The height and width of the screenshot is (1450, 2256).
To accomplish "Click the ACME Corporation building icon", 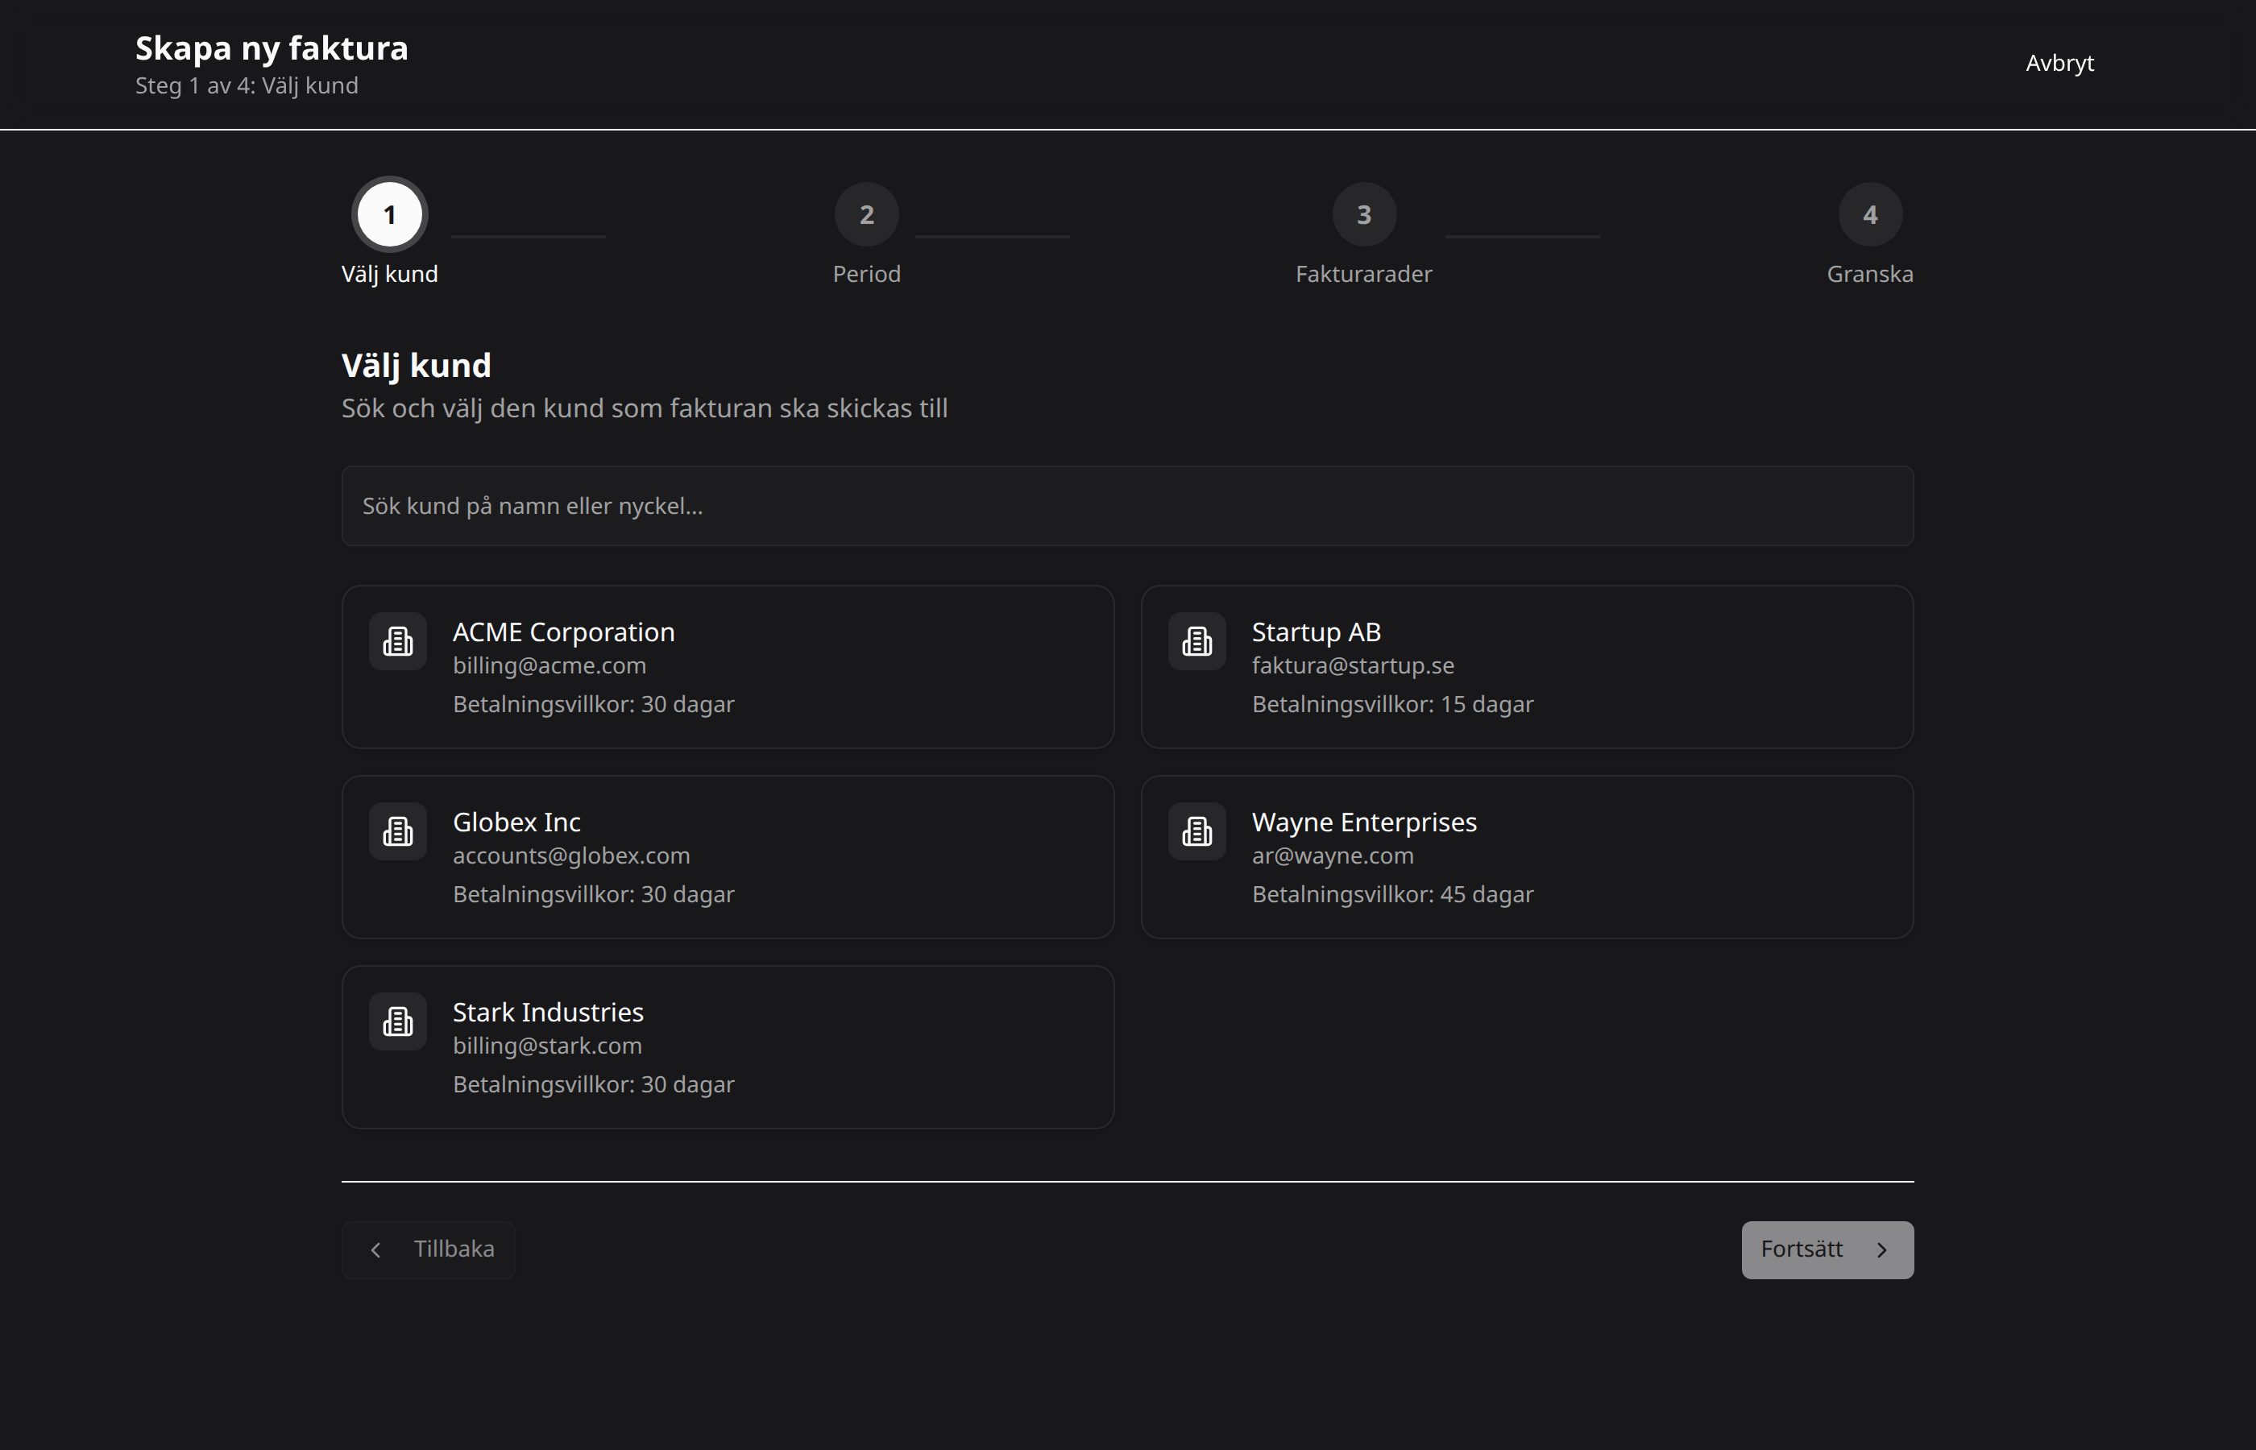I will [397, 641].
